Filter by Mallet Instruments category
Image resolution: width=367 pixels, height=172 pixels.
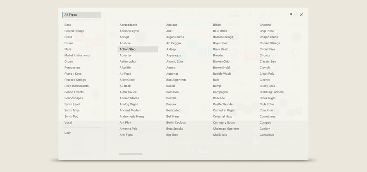point(77,56)
